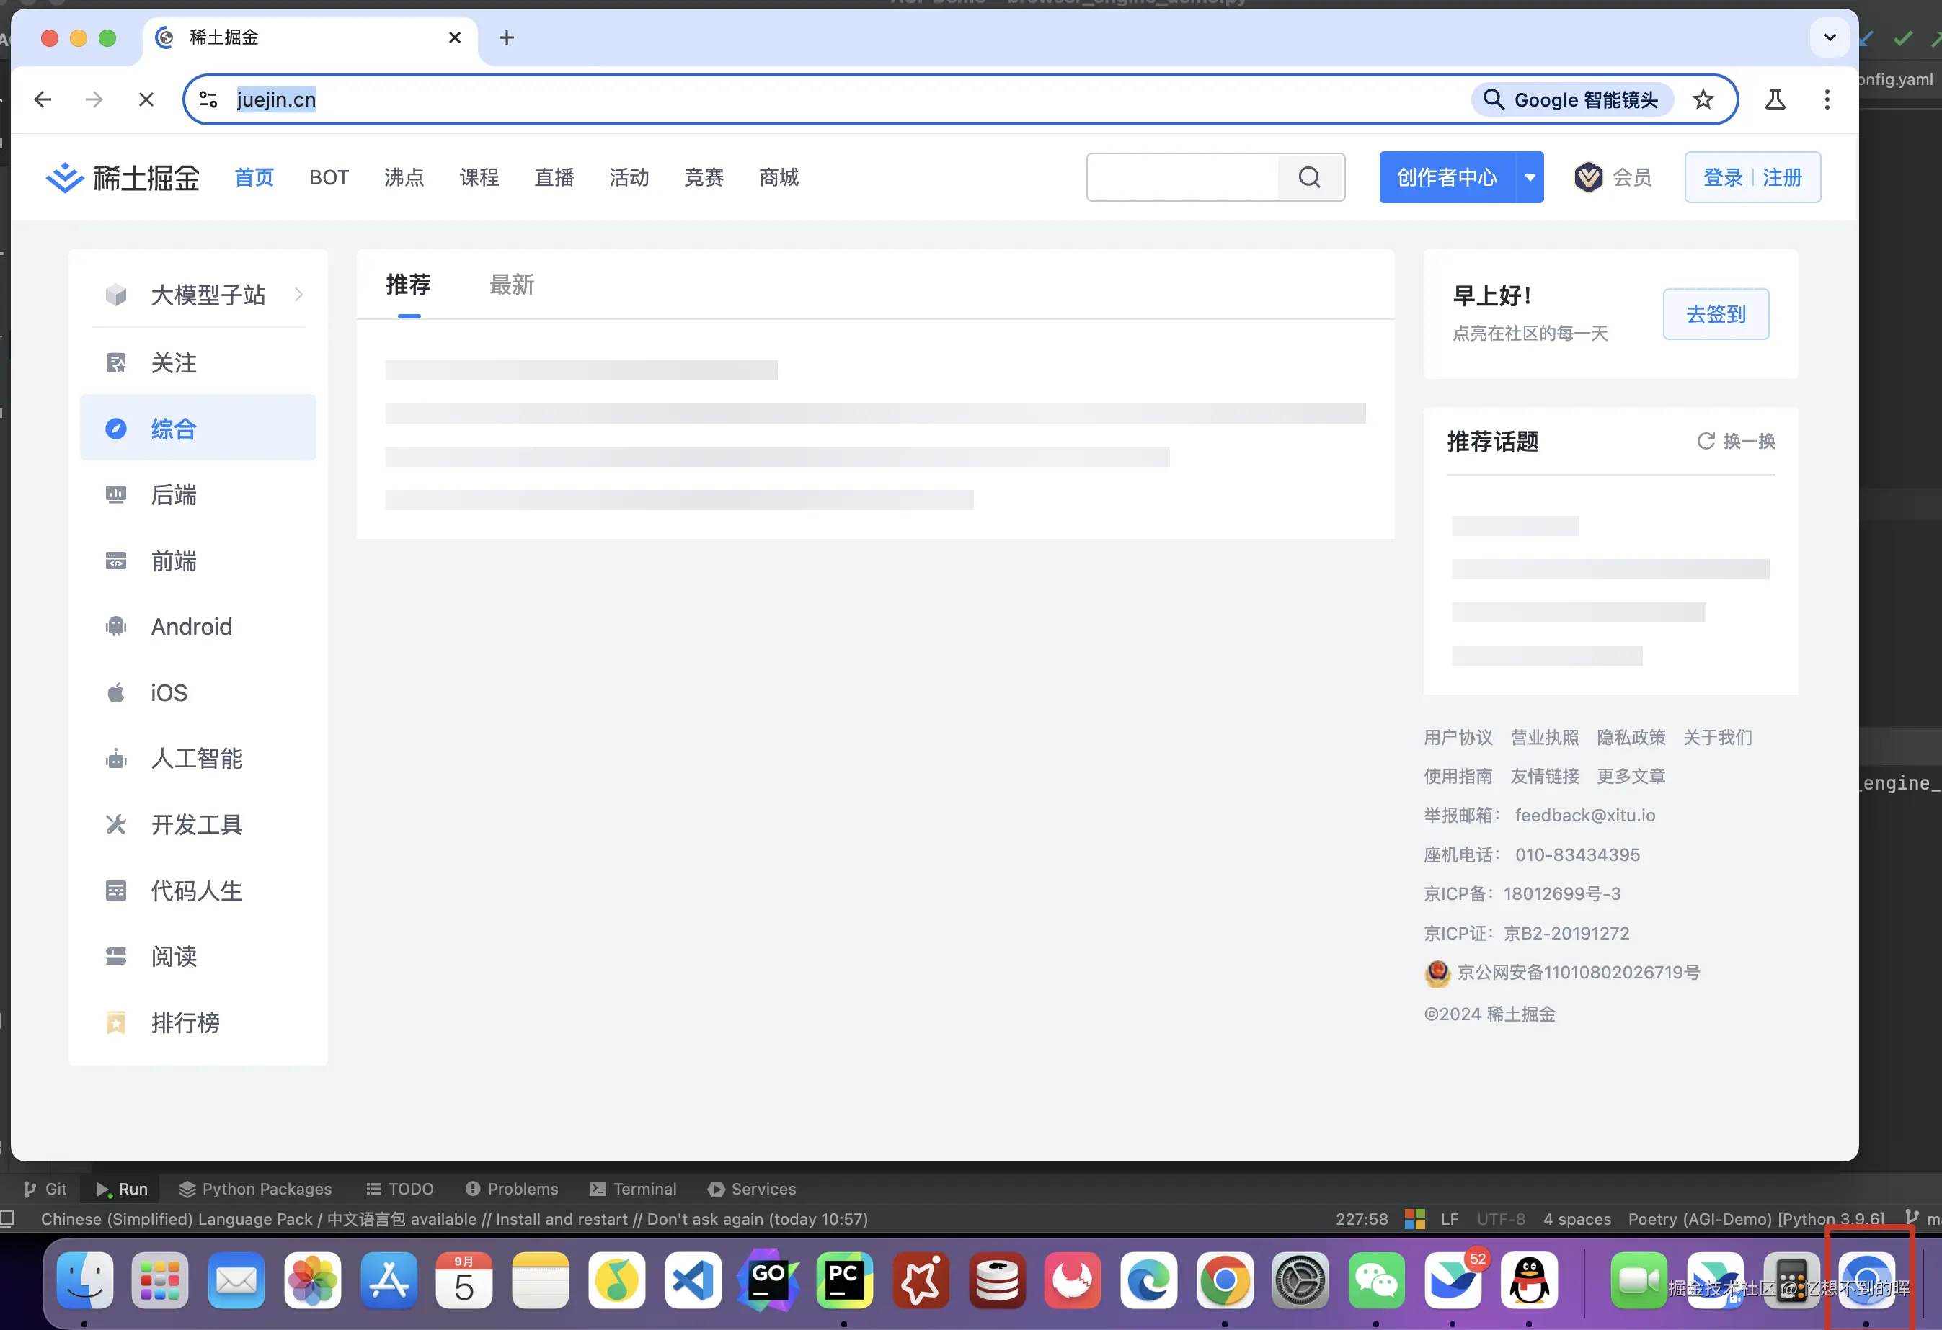Screen dimensions: 1942x1330
Task: Open PyCharm from the dock
Action: 844,1279
